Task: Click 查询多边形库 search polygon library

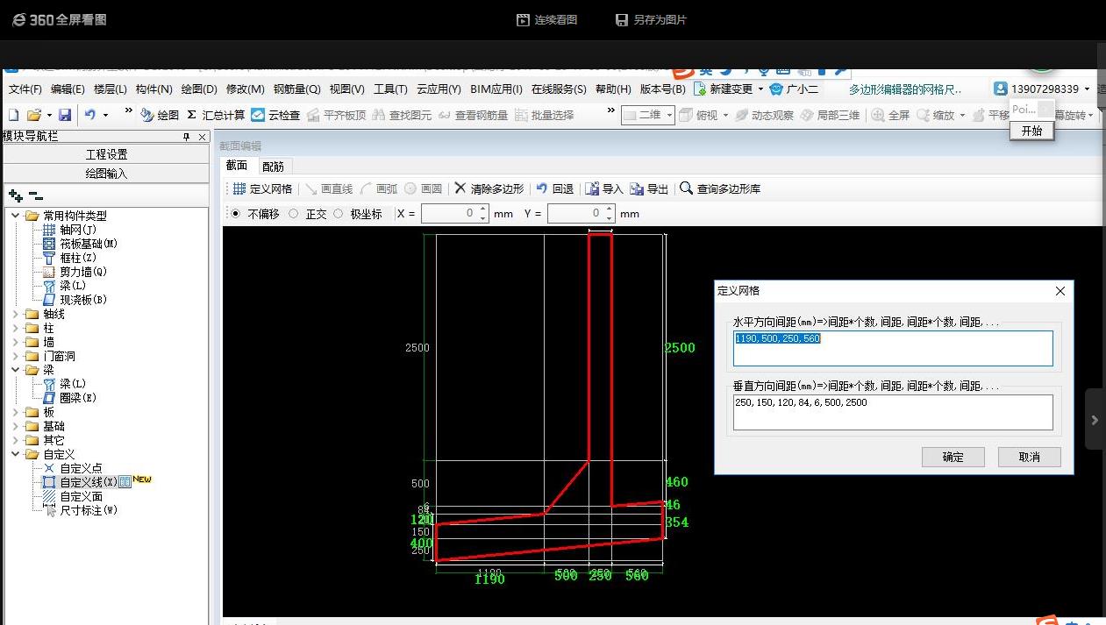Action: point(720,188)
